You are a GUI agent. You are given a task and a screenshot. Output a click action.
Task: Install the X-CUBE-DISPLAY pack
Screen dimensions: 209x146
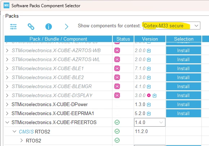click(x=183, y=95)
